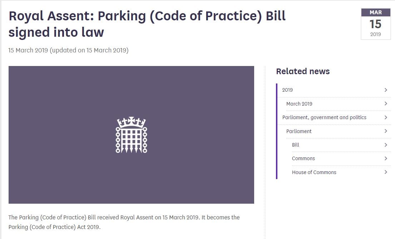Click the Parliament link under Related news
This screenshot has width=395, height=239.
[299, 131]
